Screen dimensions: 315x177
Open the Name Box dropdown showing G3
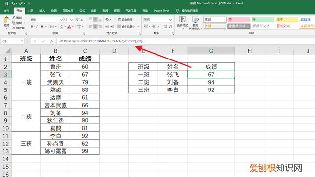click(22, 41)
